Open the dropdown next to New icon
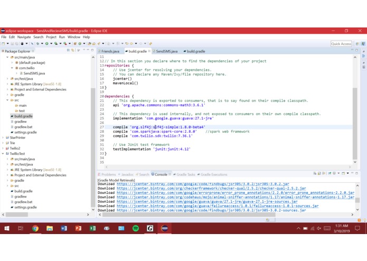 pyautogui.click(x=8, y=43)
